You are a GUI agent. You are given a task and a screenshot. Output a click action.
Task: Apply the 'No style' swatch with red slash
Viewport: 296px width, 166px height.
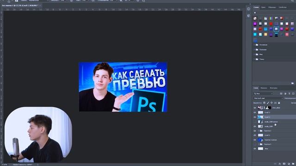(x=255, y=18)
